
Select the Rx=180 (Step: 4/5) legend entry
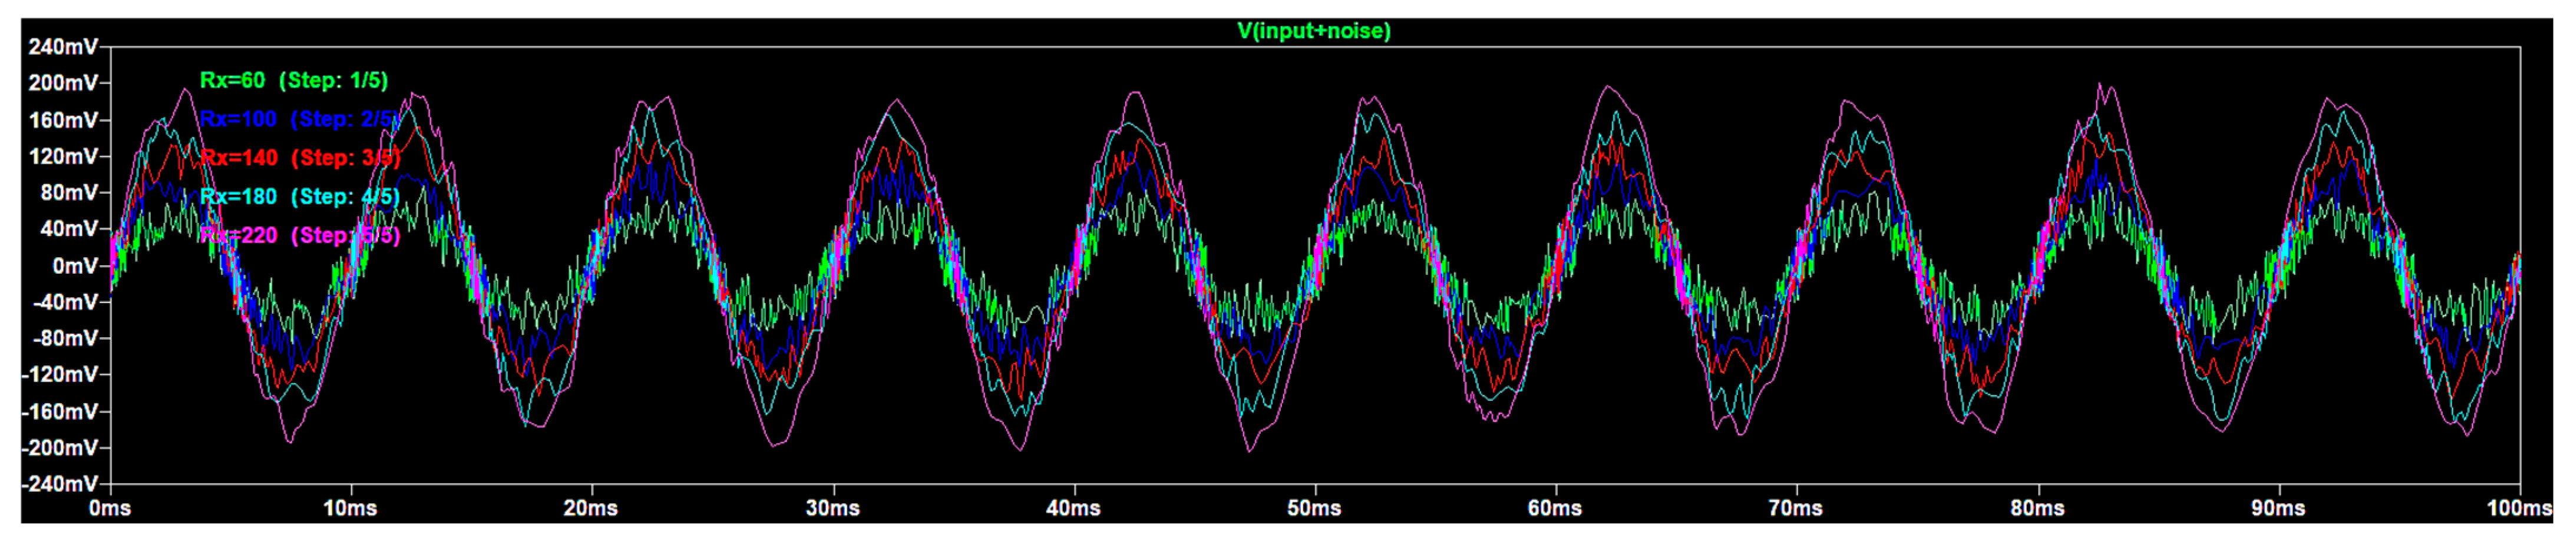tap(299, 197)
